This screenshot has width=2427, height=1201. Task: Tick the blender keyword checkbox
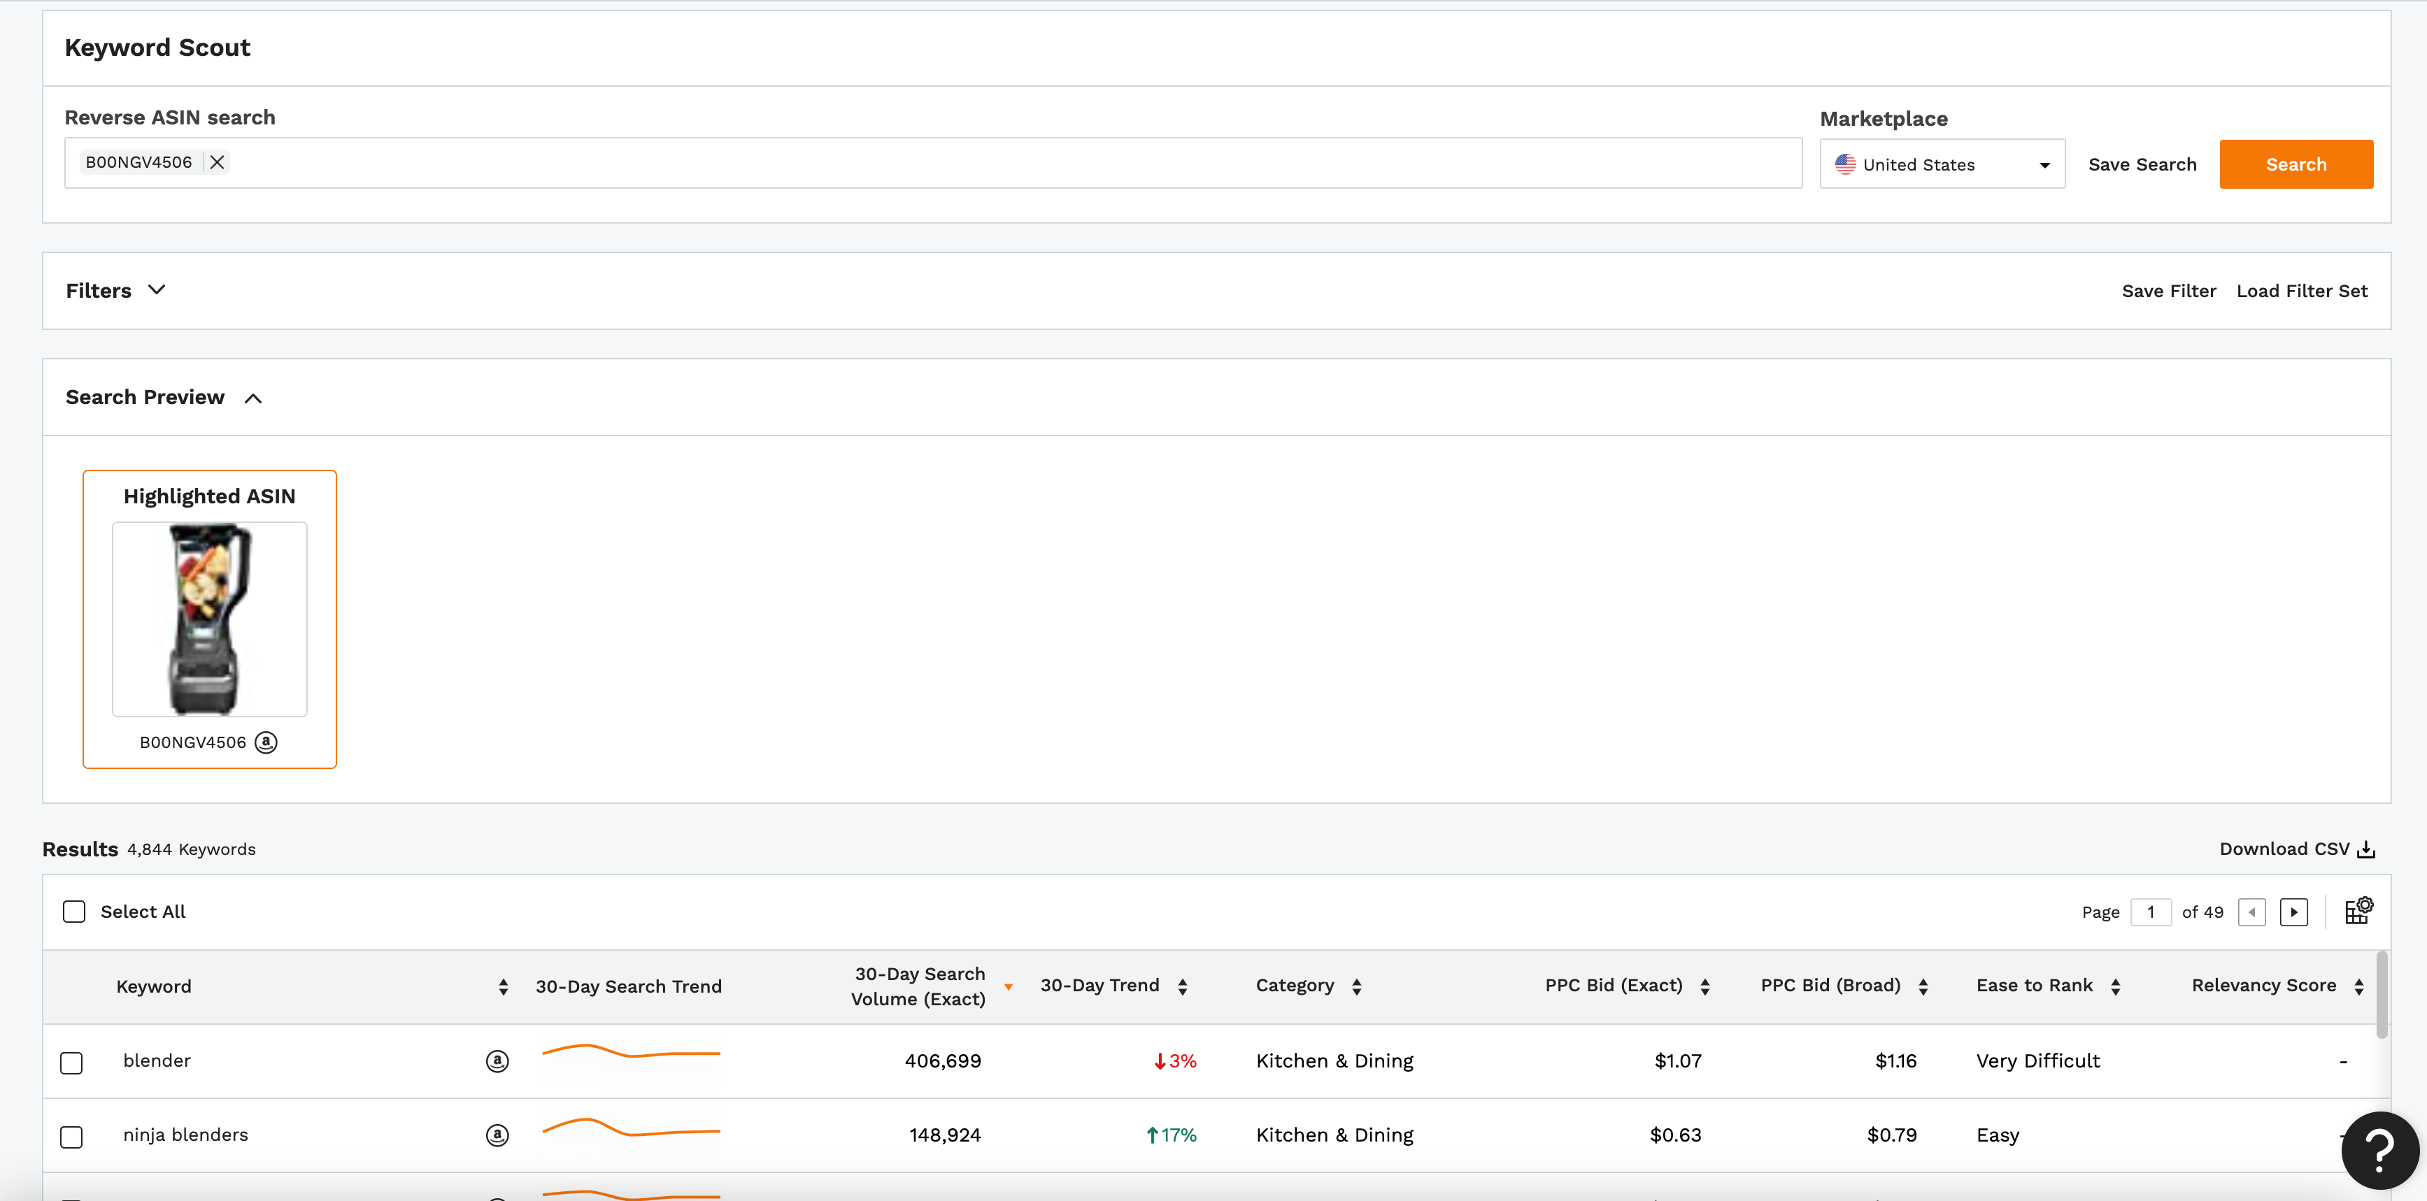click(x=71, y=1063)
